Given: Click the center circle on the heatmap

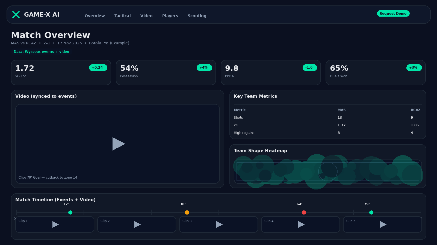Looking at the screenshot, I should (328, 171).
